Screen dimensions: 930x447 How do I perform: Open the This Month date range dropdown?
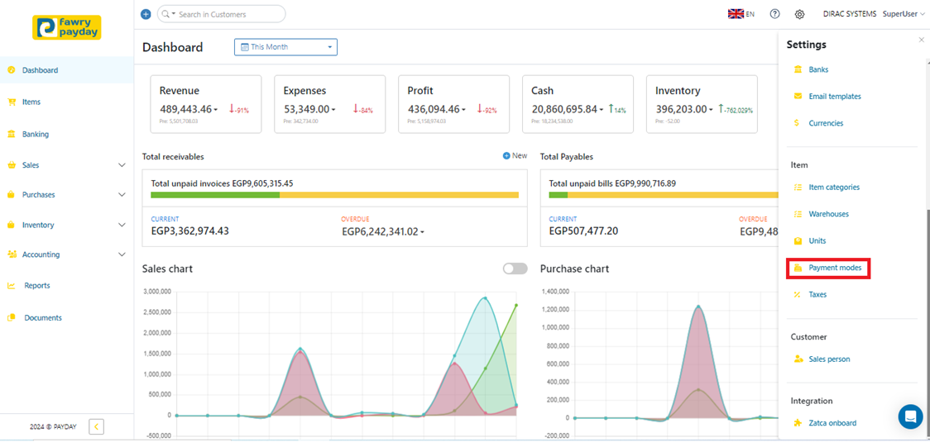285,47
